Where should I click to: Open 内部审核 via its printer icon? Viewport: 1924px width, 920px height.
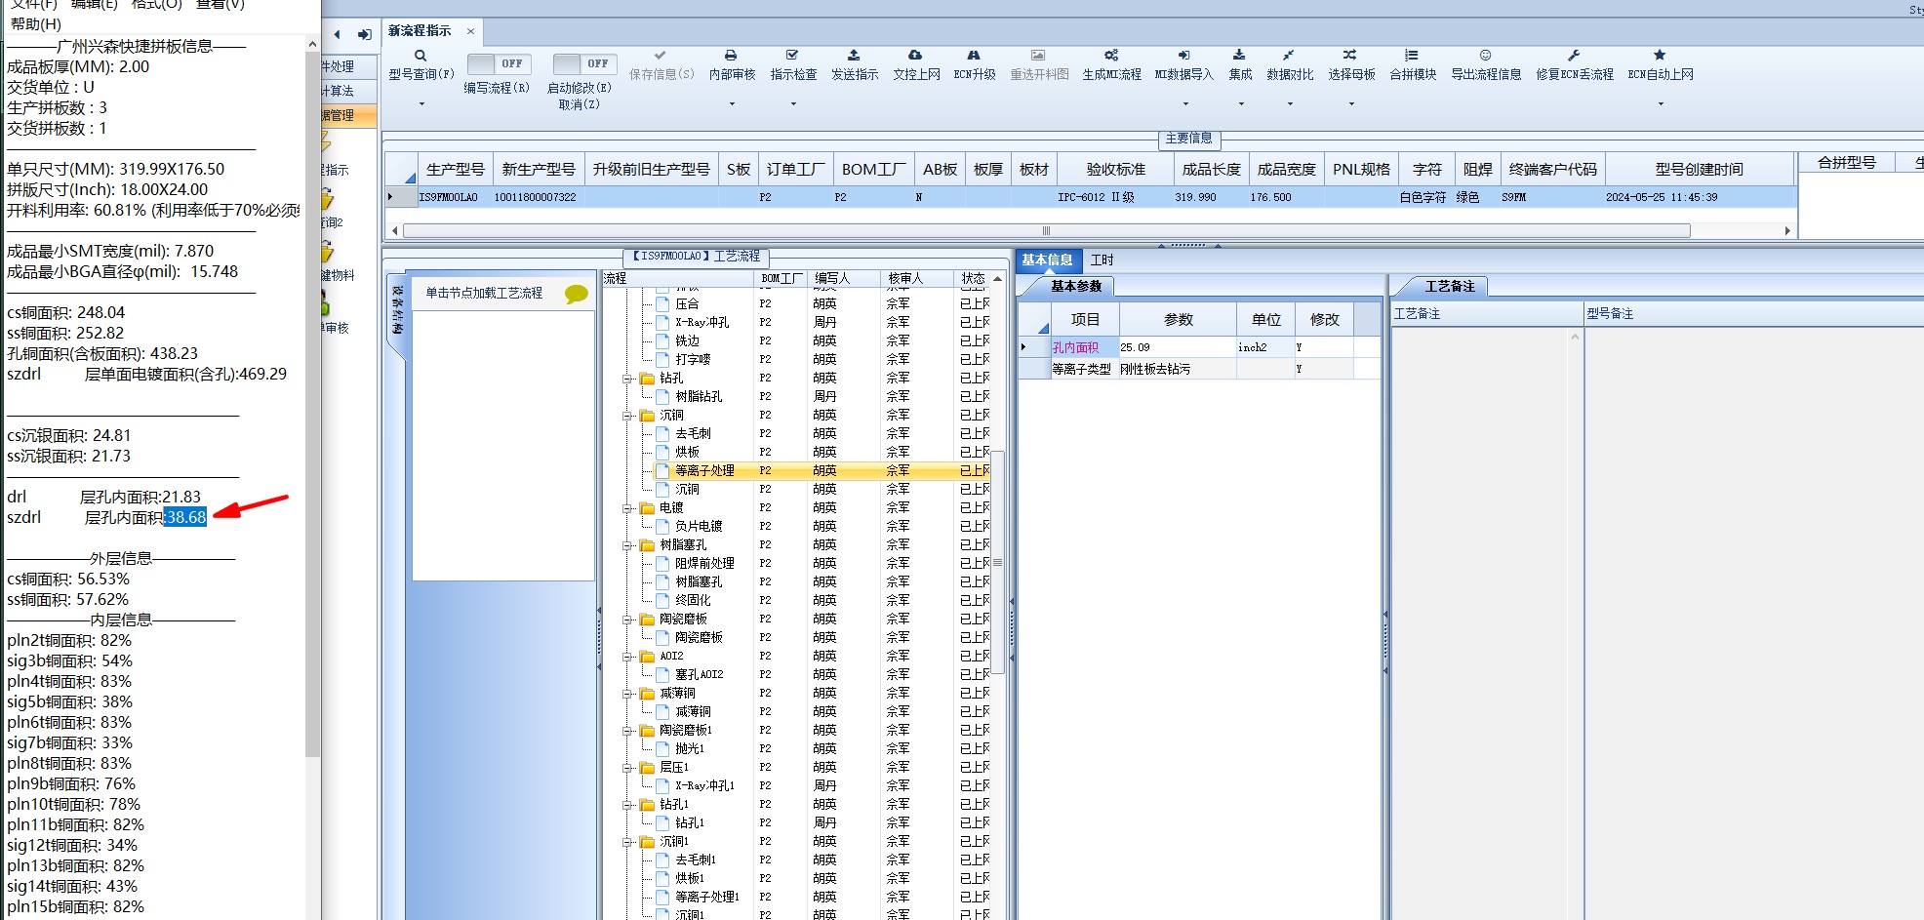pyautogui.click(x=731, y=56)
